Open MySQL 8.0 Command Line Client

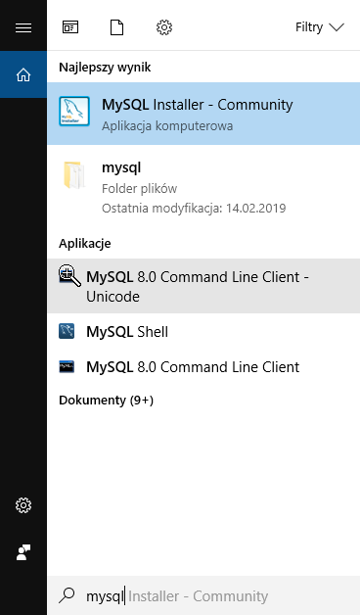203,367
